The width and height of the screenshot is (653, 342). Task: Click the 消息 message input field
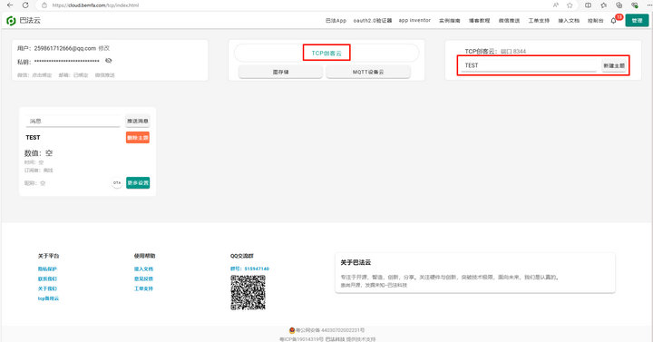coord(73,122)
